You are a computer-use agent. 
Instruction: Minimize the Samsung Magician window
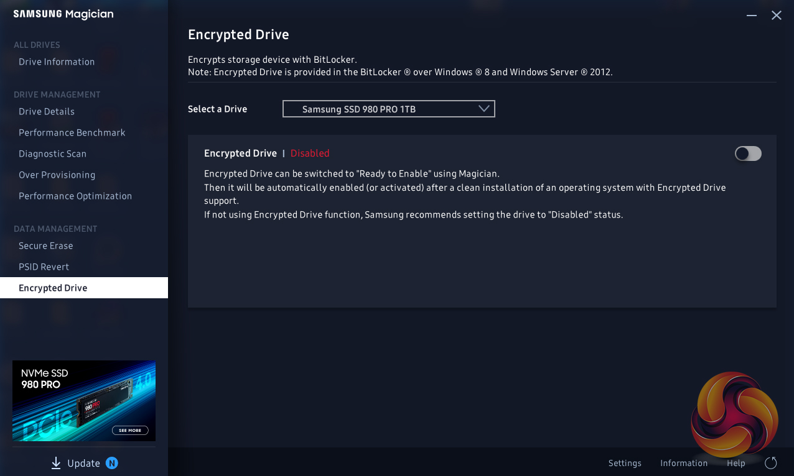tap(751, 15)
